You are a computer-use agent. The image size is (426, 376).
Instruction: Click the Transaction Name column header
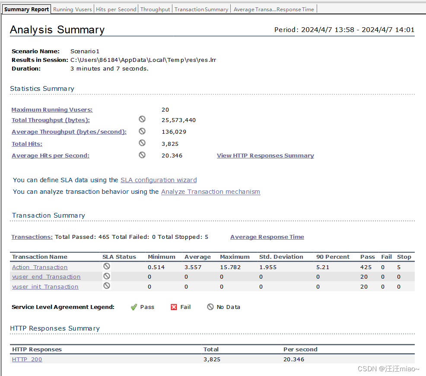40,257
